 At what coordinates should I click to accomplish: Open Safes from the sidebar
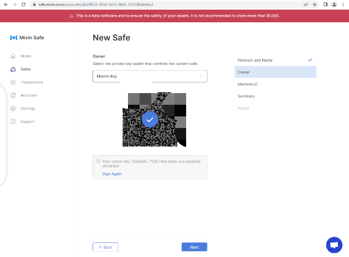pos(13,69)
